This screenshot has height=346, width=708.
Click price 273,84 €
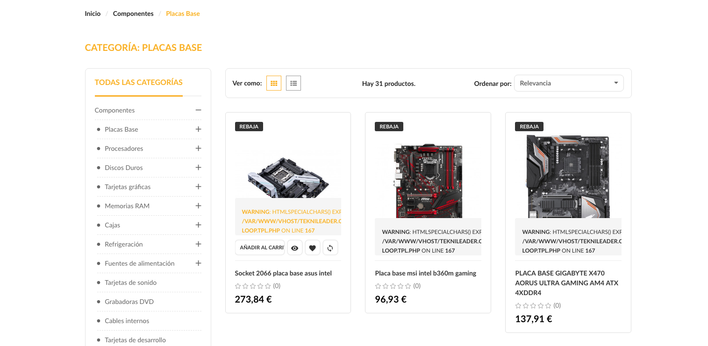pyautogui.click(x=253, y=299)
